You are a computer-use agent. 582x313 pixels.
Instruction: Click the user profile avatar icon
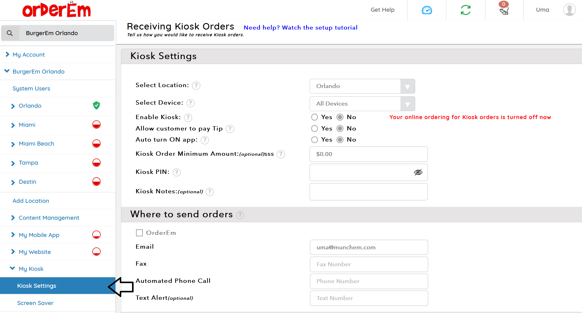click(x=569, y=10)
